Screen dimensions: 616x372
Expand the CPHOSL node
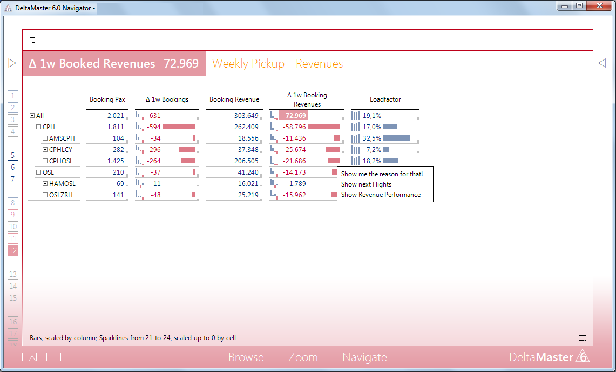pyautogui.click(x=45, y=161)
